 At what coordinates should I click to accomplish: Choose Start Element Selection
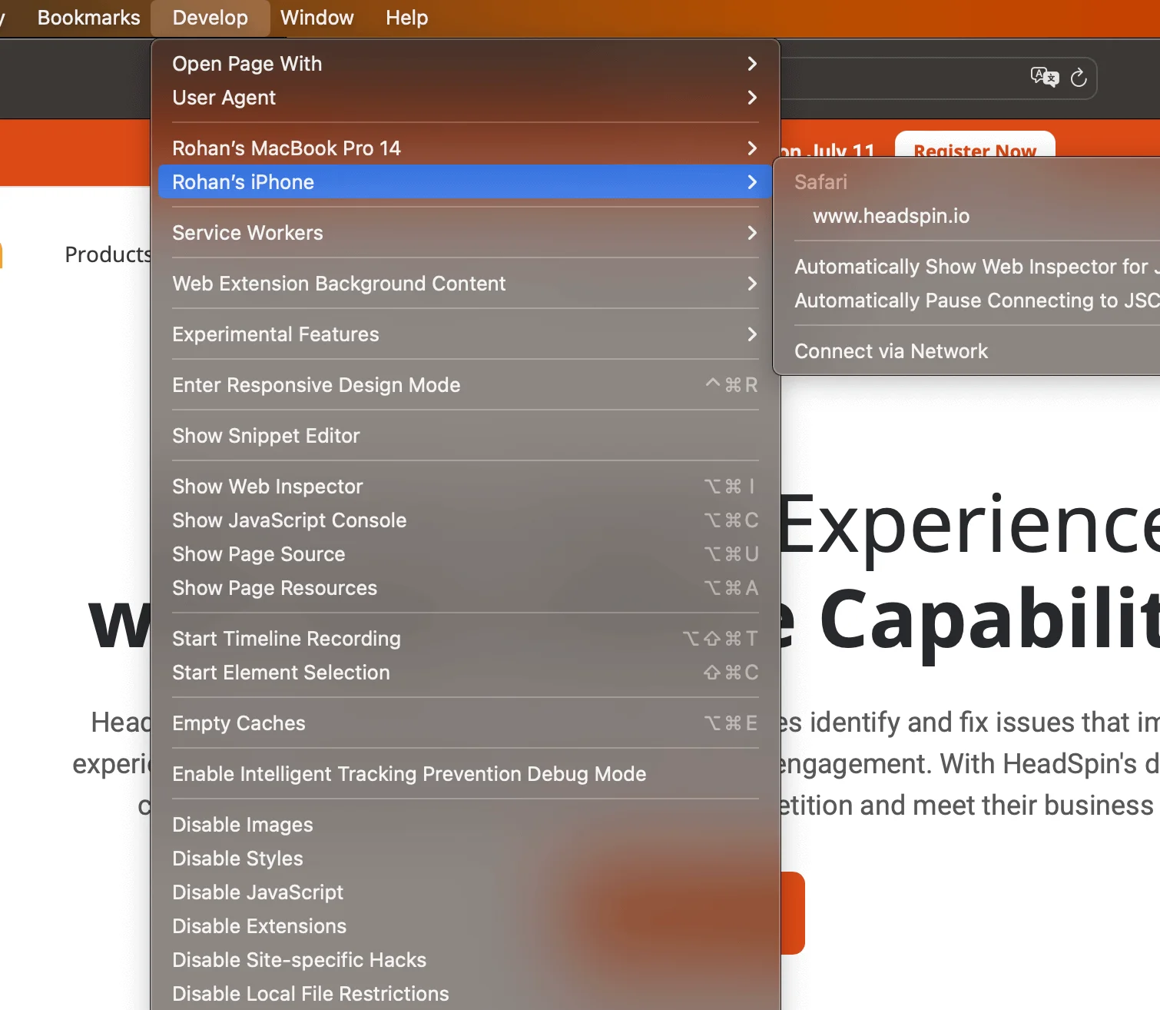465,673
